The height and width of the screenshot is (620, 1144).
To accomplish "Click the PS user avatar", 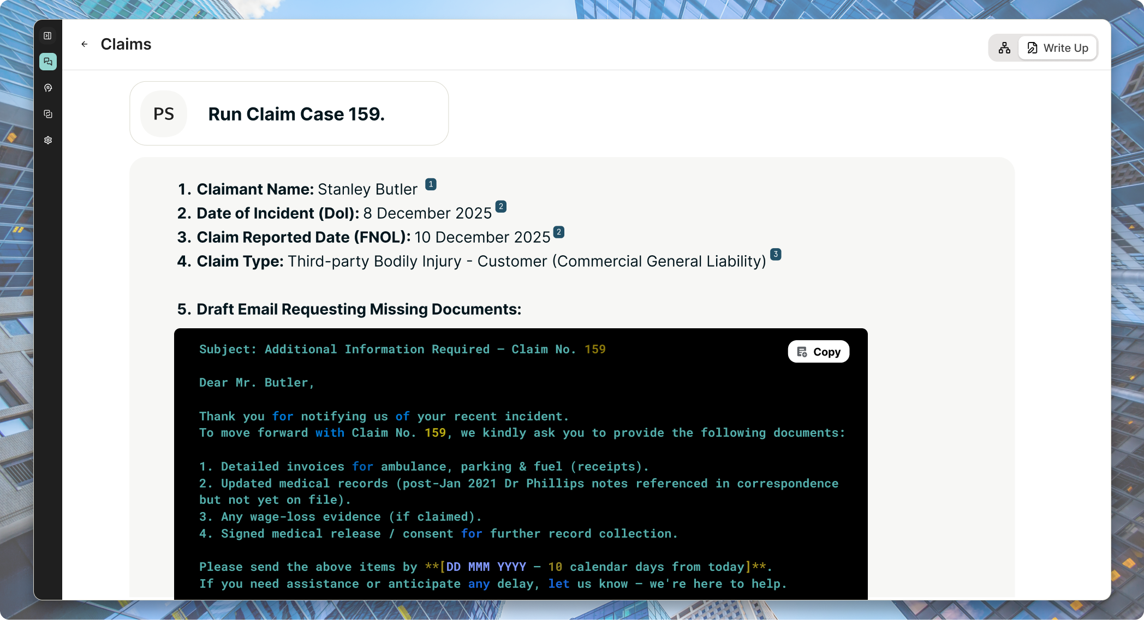I will tap(164, 114).
